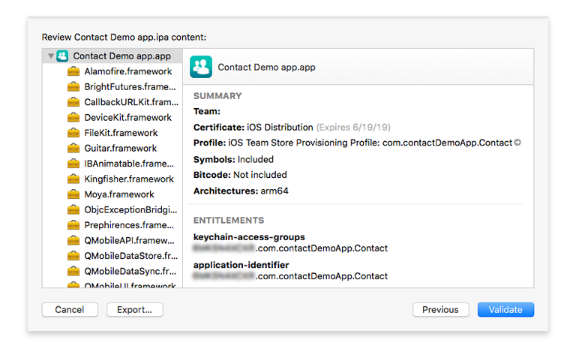Click the Bitcode: Not included line
The width and height of the screenshot is (576, 364).
tap(240, 175)
